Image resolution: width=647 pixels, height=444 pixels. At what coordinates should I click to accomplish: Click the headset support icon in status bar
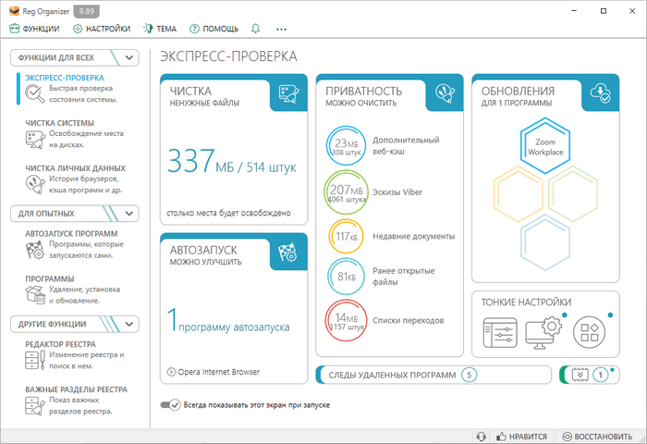click(481, 436)
